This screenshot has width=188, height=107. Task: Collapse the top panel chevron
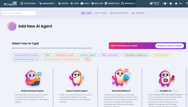pyautogui.click(x=99, y=8)
